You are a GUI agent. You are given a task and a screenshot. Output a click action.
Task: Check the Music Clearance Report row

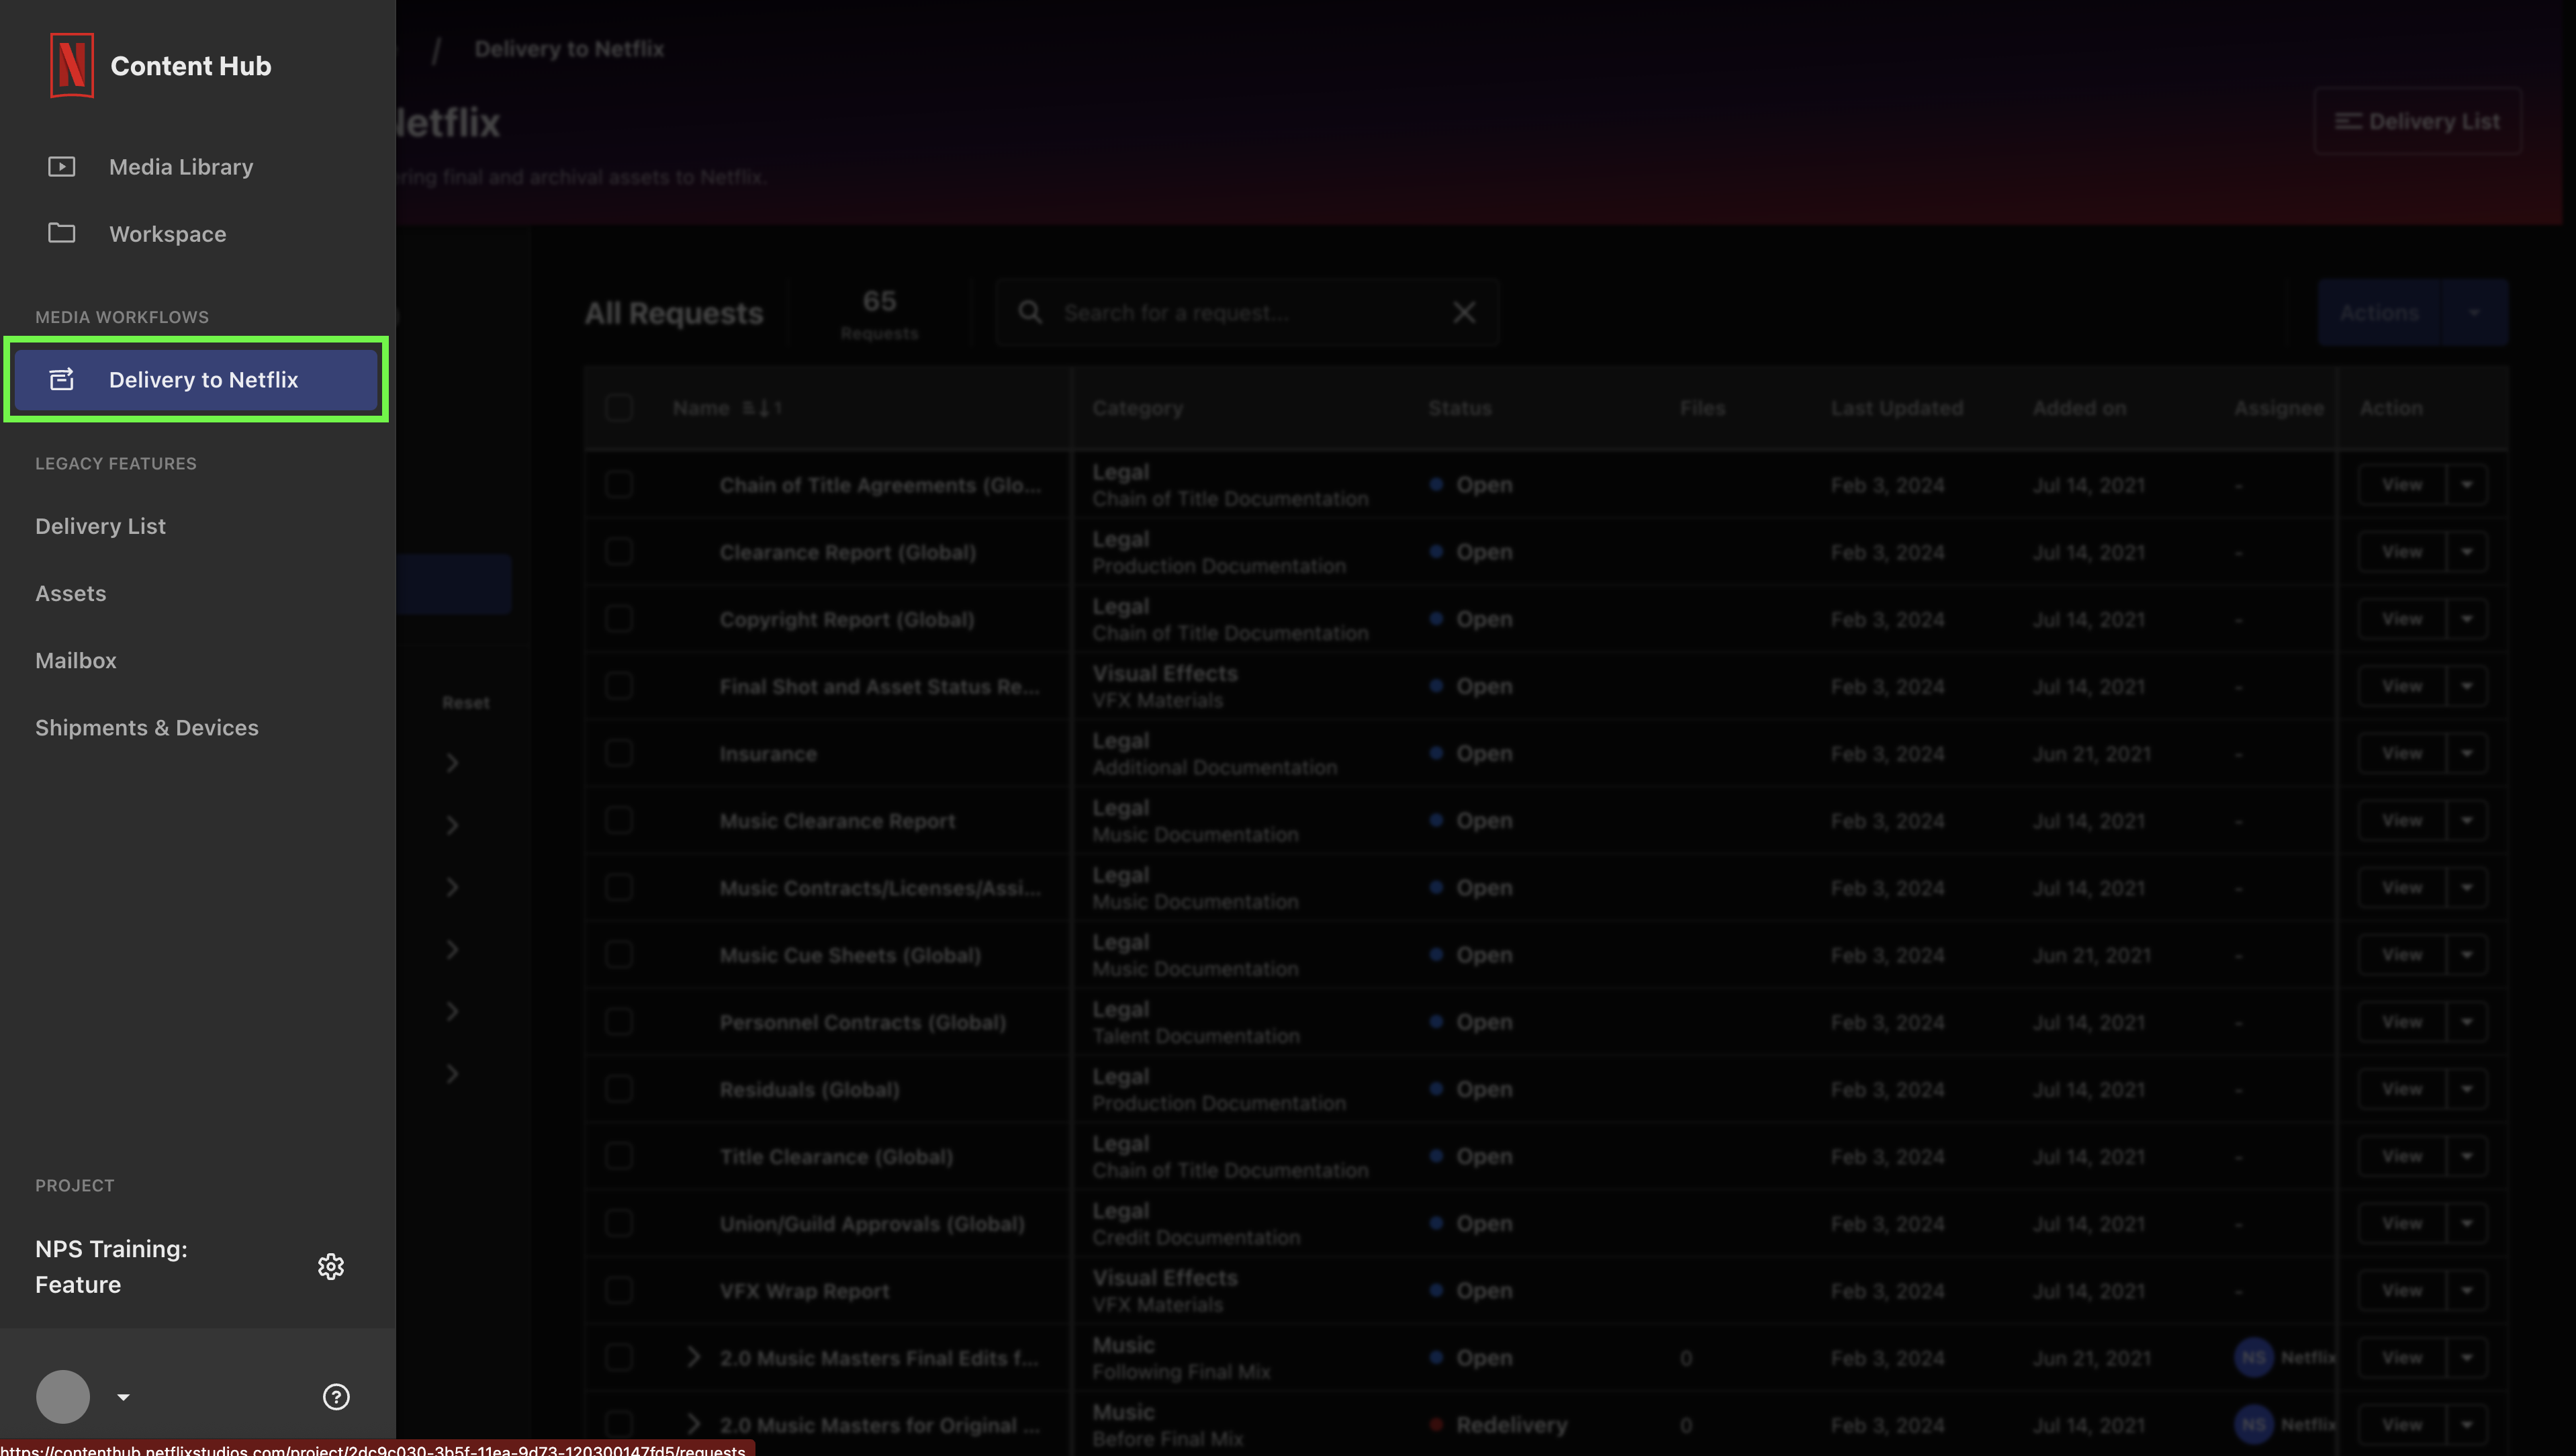pyautogui.click(x=619, y=821)
